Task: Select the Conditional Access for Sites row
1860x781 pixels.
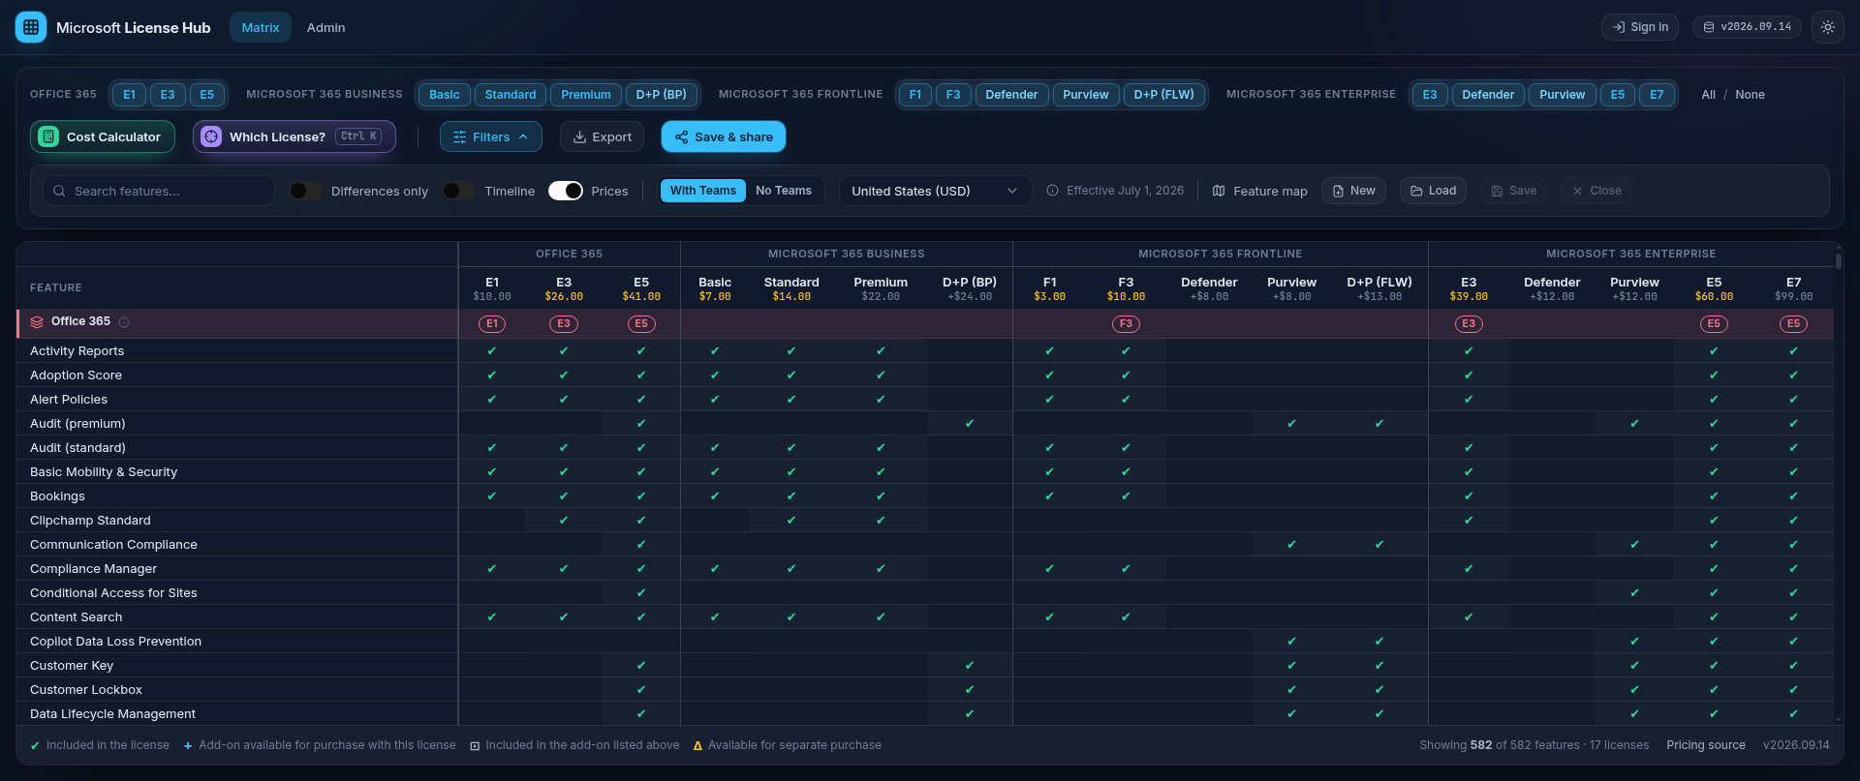Action: [x=925, y=592]
